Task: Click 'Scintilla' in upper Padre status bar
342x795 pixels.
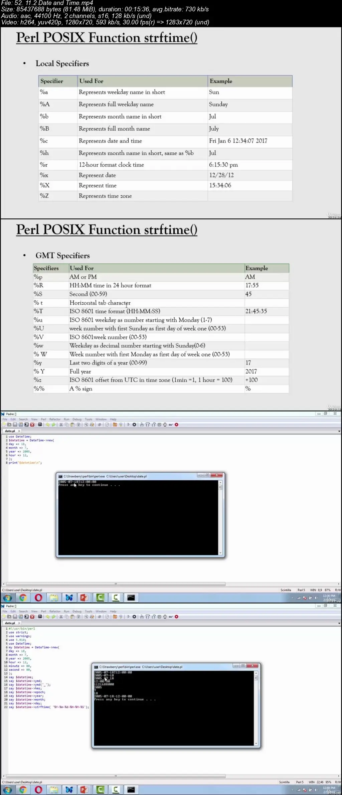Action: click(286, 590)
